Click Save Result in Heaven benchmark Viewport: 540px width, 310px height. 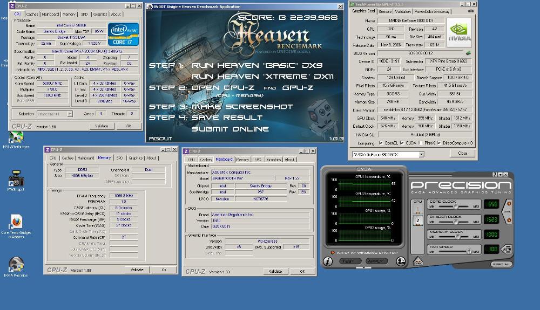pos(227,118)
